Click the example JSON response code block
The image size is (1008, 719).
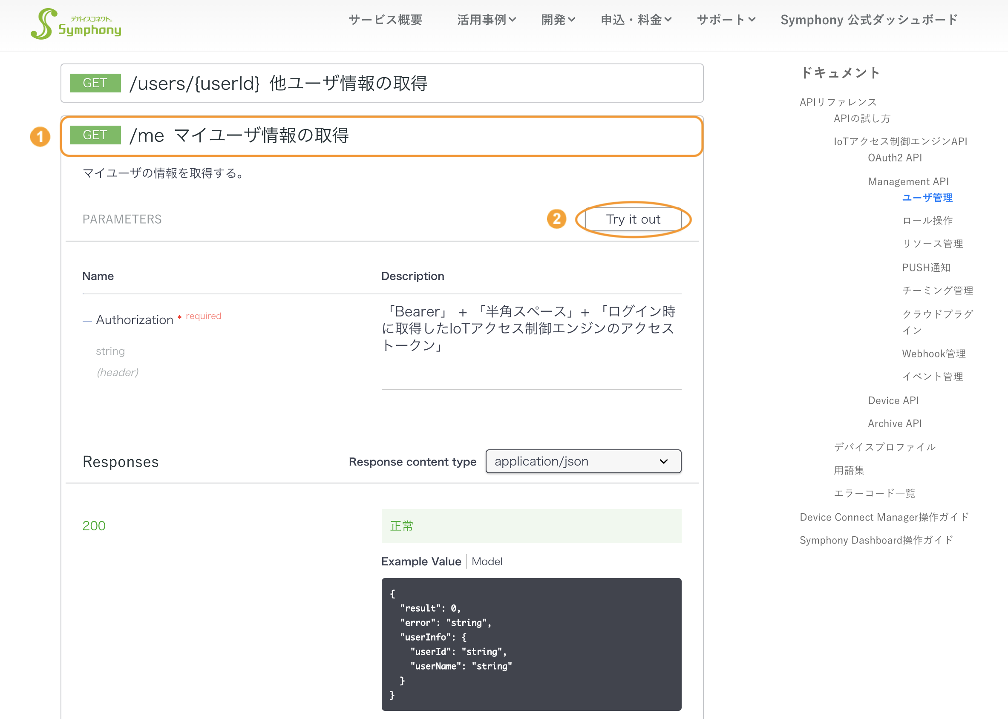point(531,644)
